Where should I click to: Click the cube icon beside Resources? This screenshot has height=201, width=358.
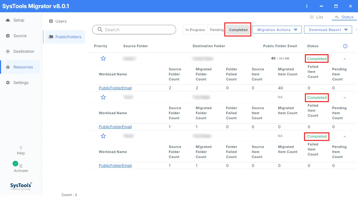pos(8,67)
